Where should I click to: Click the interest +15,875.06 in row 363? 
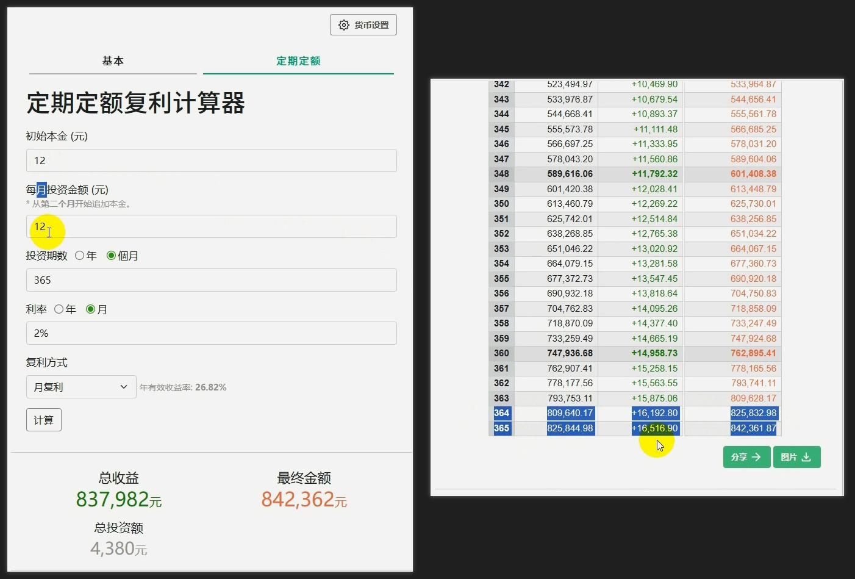655,398
